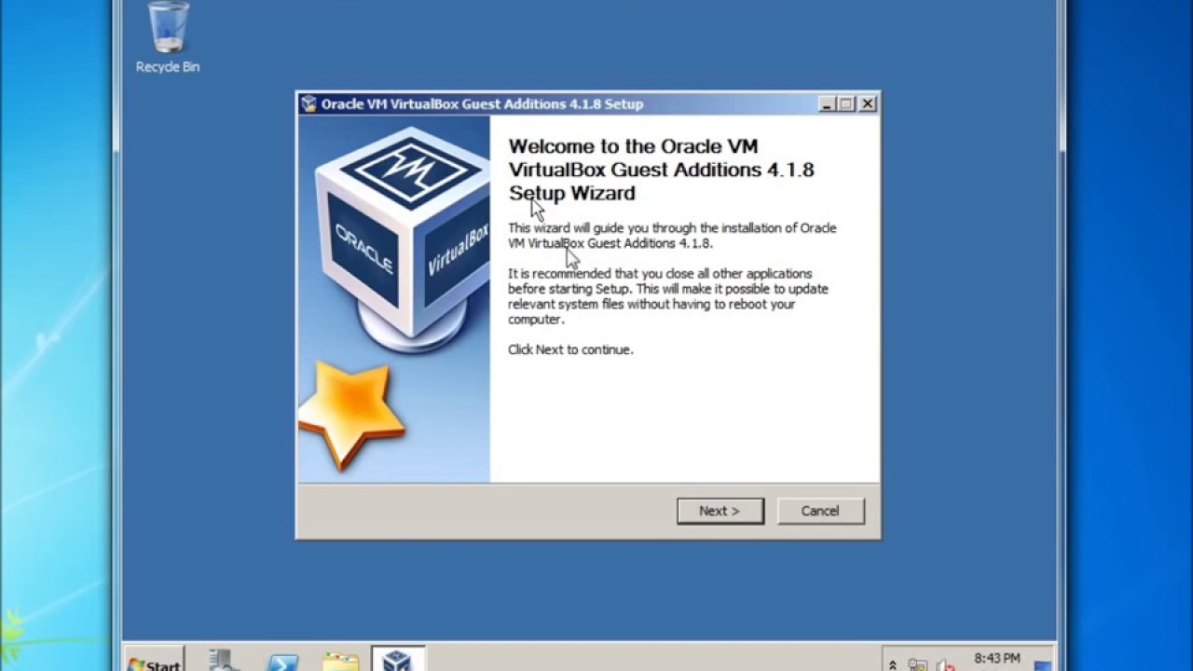This screenshot has width=1193, height=671.
Task: Select the VirtualBox setup taskbar button
Action: tap(398, 659)
